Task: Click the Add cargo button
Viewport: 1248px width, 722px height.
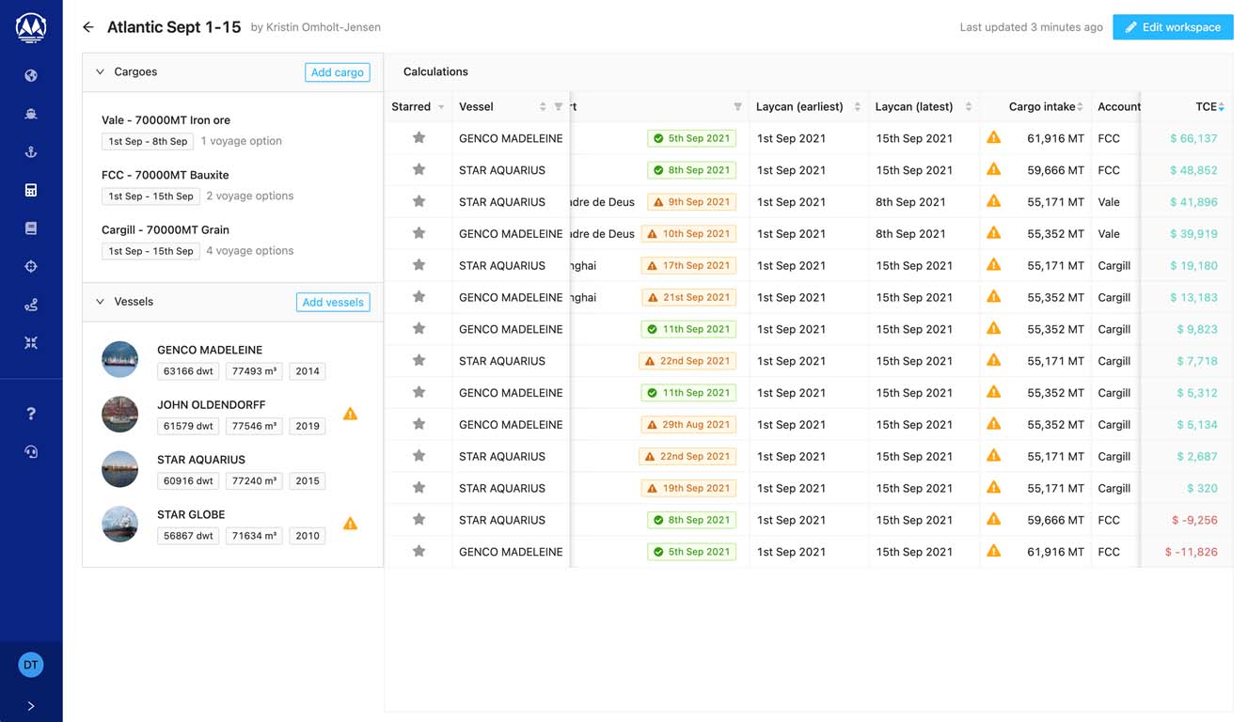Action: (337, 72)
